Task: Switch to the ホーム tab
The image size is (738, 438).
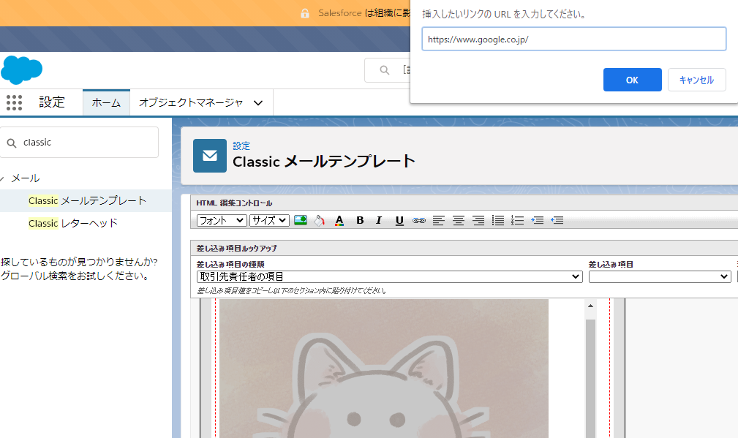Action: pos(106,103)
